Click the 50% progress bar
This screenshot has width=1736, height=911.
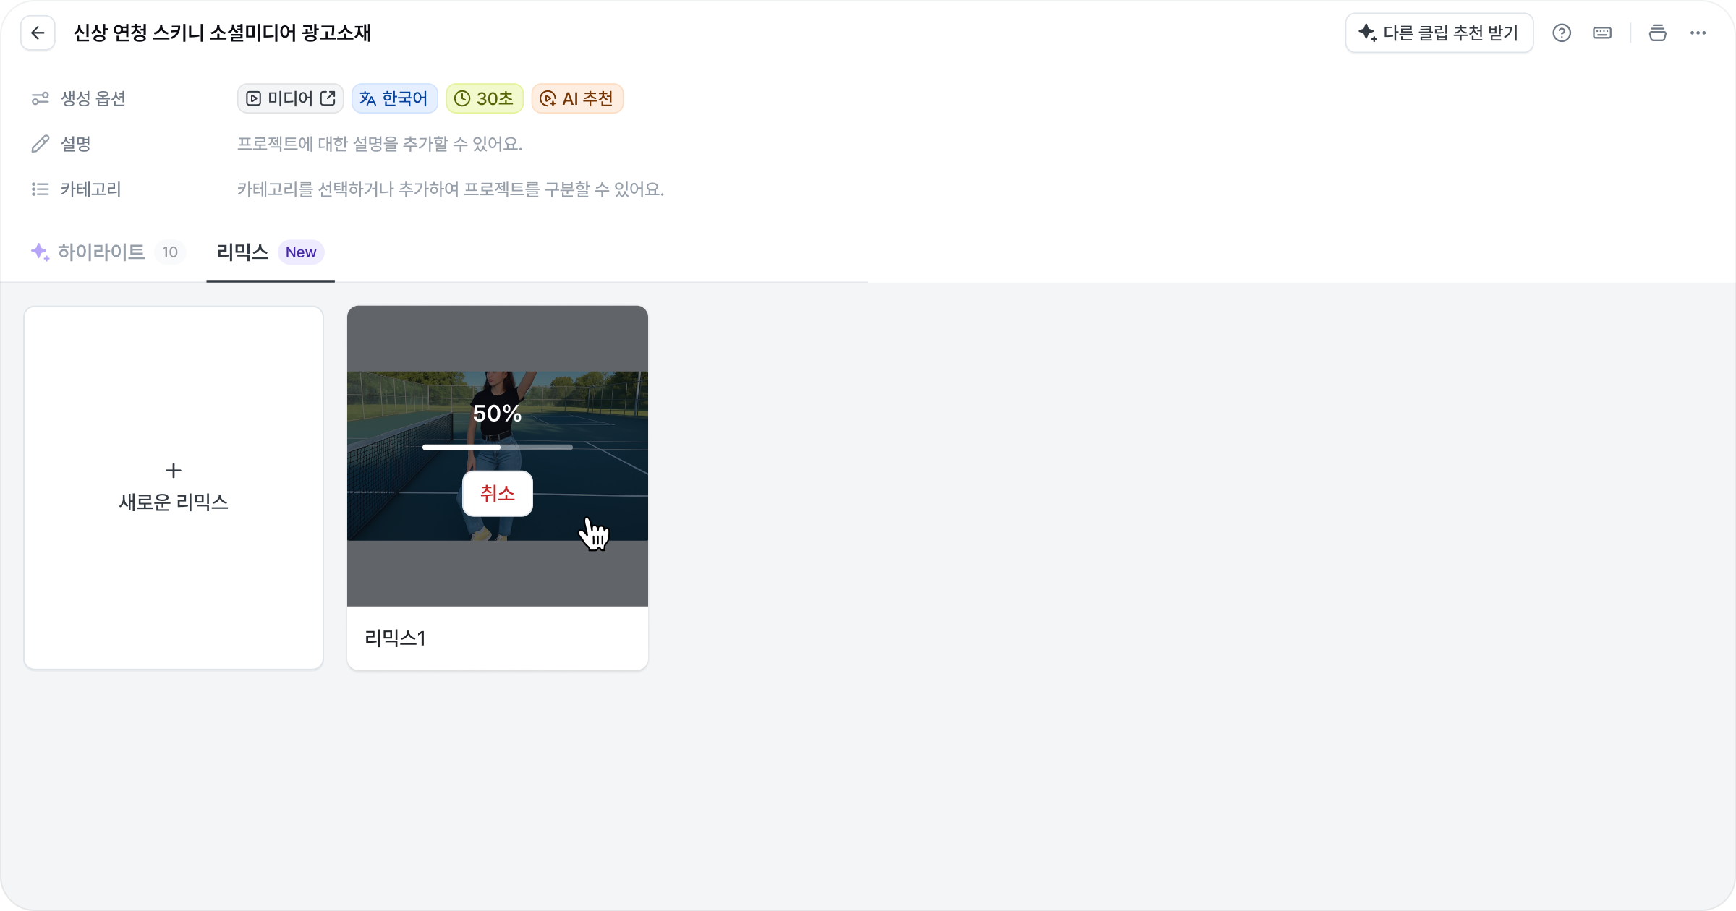498,448
